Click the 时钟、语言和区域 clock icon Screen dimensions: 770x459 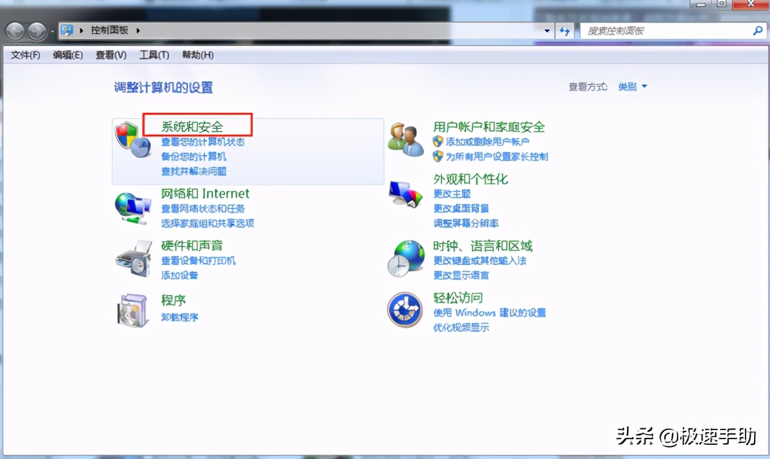click(406, 259)
